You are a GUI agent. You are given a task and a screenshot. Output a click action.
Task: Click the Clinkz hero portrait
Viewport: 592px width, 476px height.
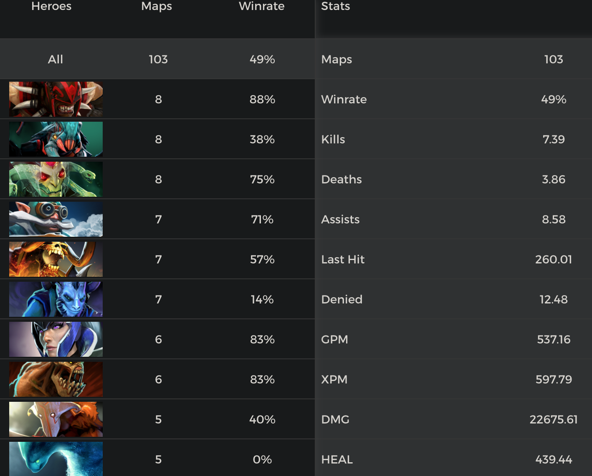pyautogui.click(x=56, y=259)
